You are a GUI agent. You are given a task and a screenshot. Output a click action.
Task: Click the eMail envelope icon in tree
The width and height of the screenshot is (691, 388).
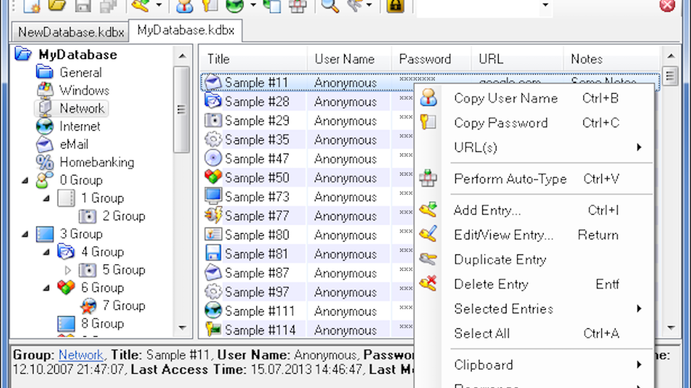(x=44, y=144)
